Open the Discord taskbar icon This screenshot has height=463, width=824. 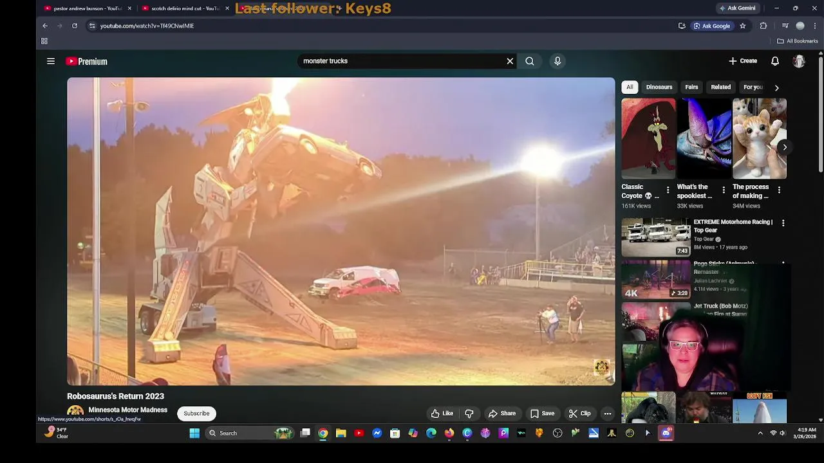[666, 433]
